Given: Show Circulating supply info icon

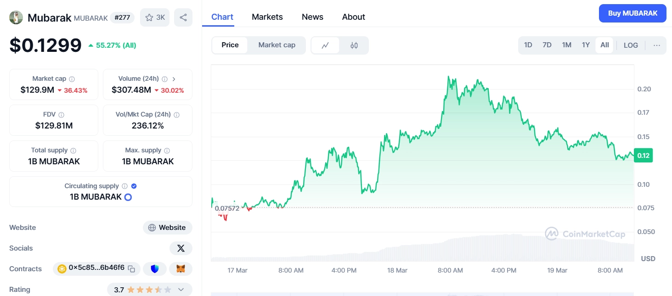Looking at the screenshot, I should (124, 186).
